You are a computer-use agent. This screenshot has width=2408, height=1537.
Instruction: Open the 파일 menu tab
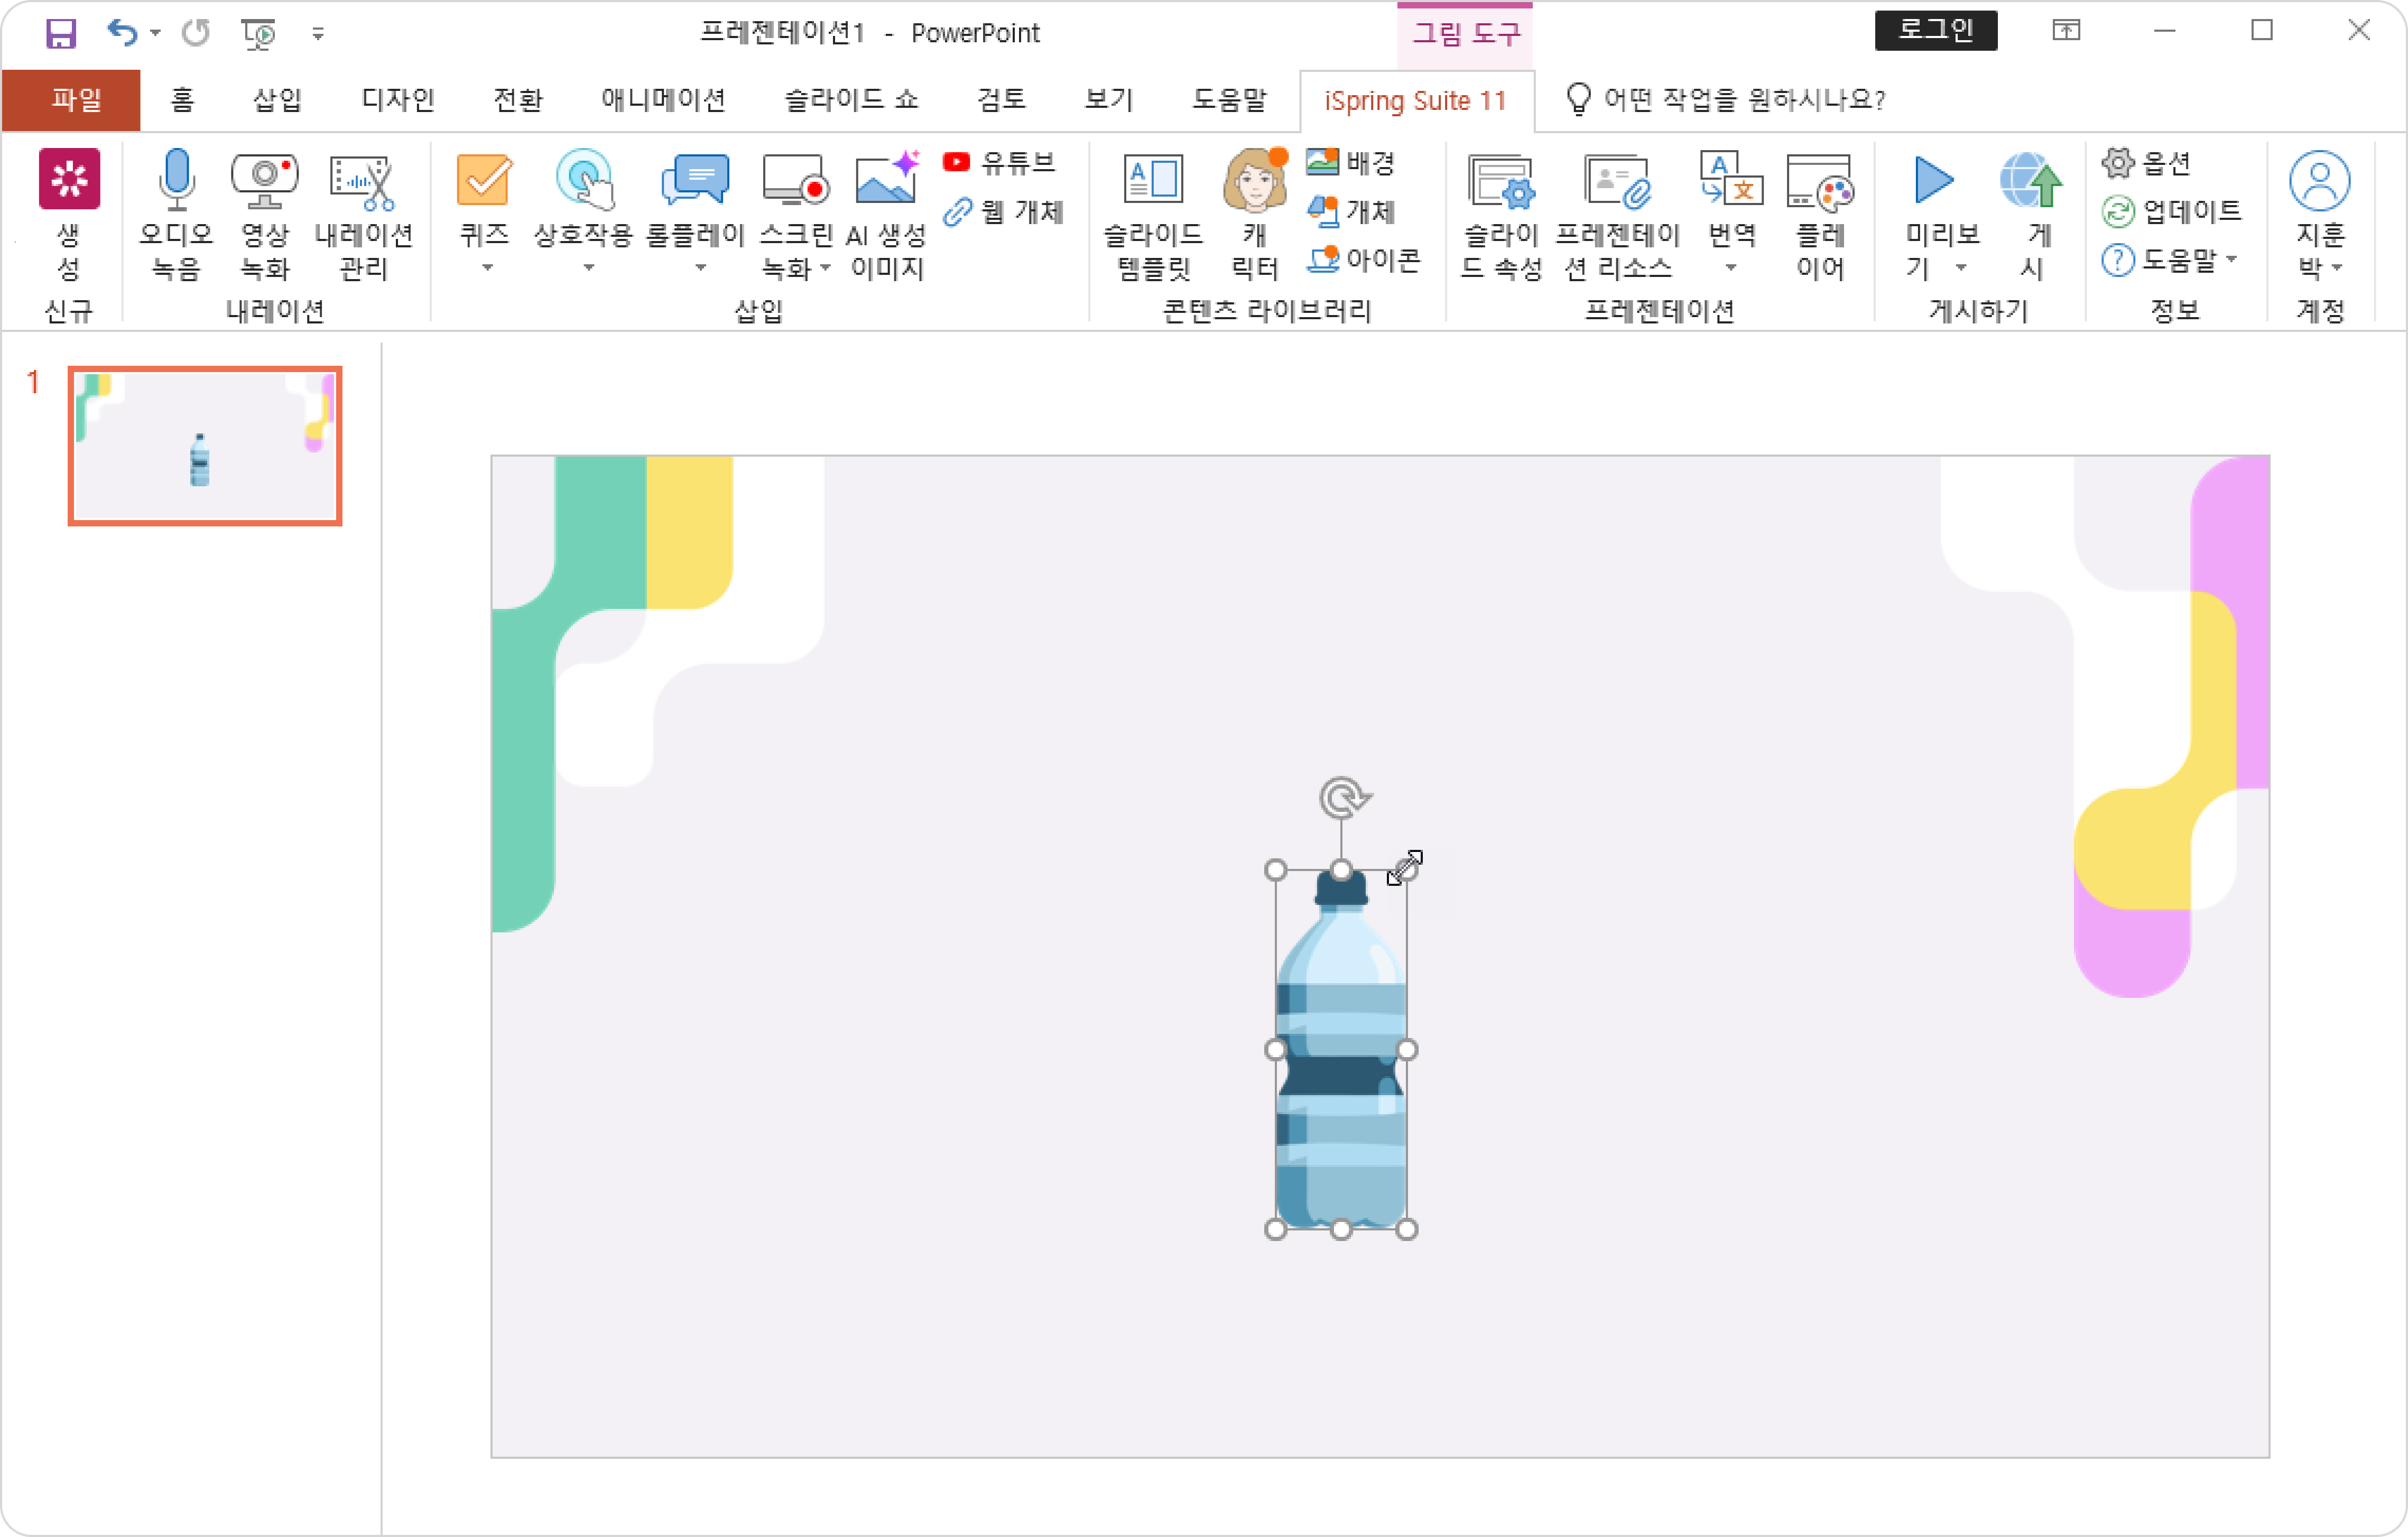click(x=76, y=100)
